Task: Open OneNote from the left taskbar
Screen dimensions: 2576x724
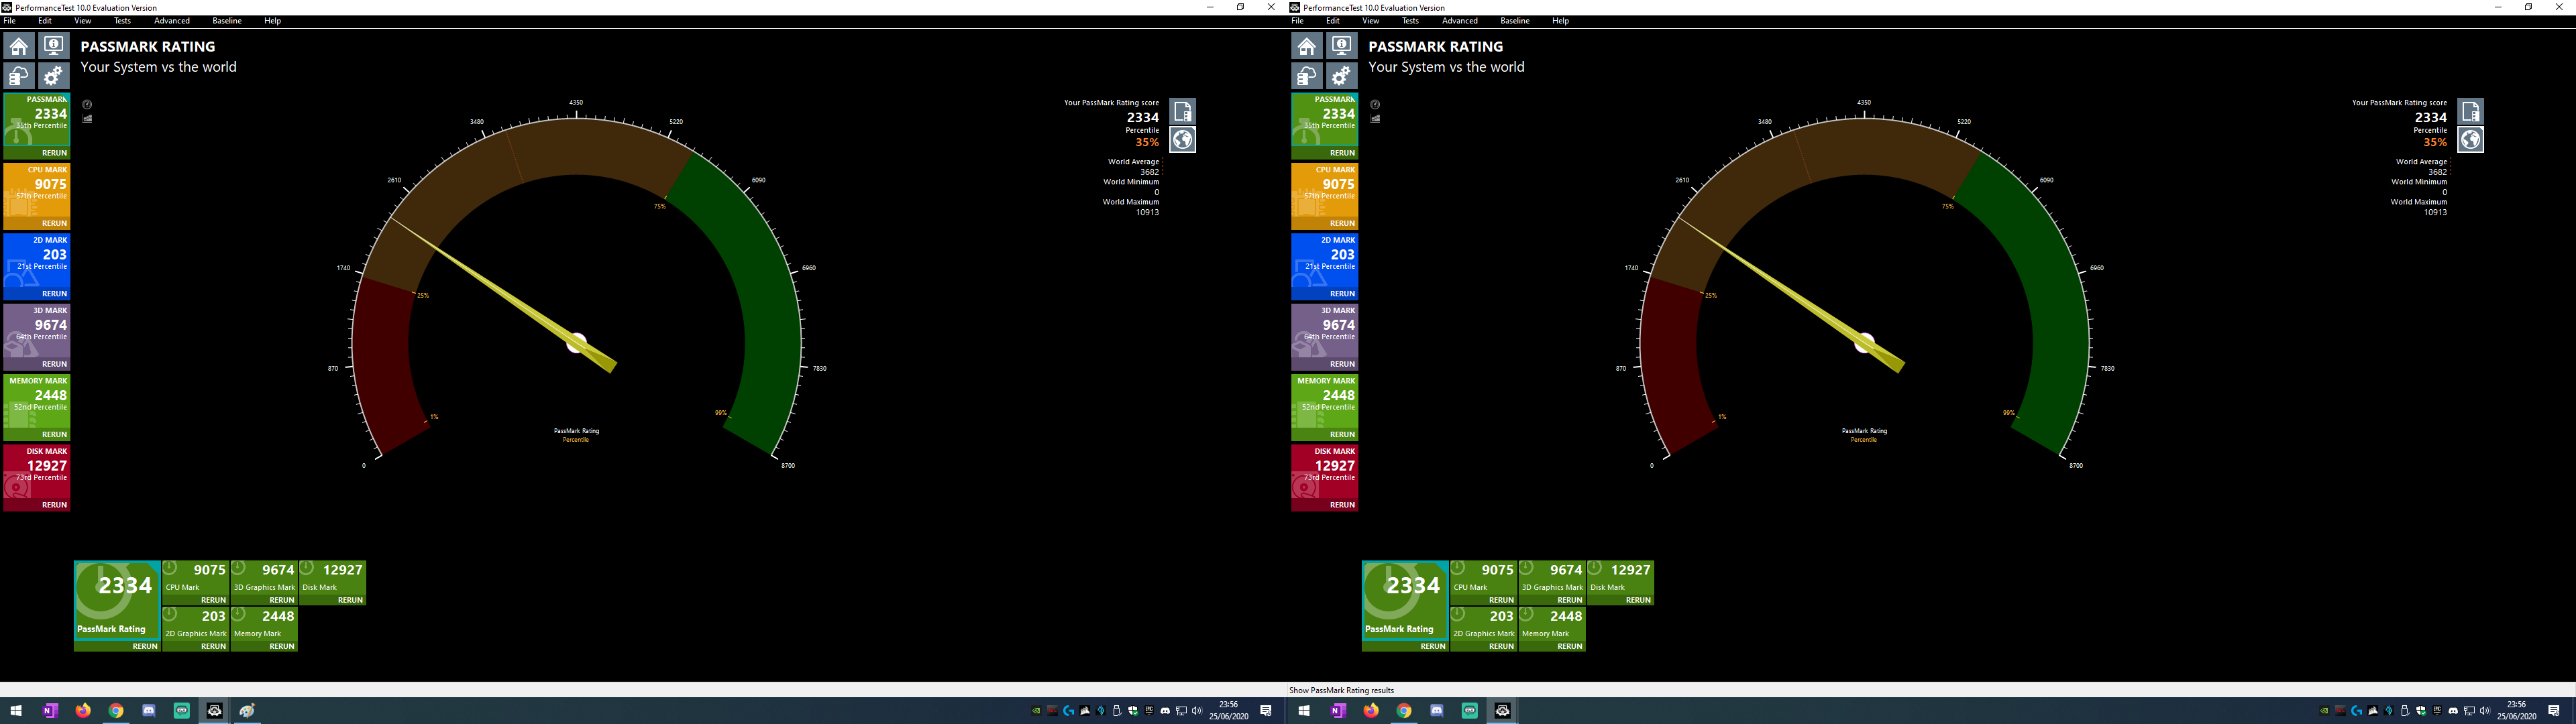Action: point(50,711)
